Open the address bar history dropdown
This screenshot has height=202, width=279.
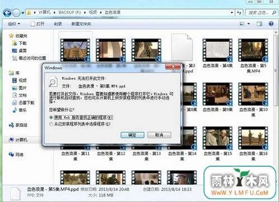point(231,13)
